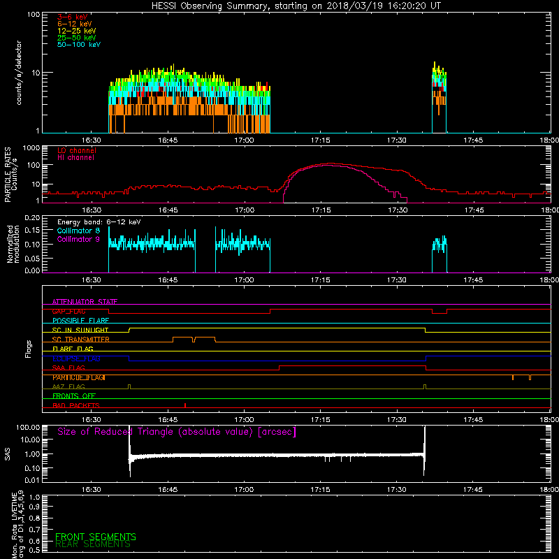
Task: Click the BAD PACKETS flag label
Action: pos(76,406)
